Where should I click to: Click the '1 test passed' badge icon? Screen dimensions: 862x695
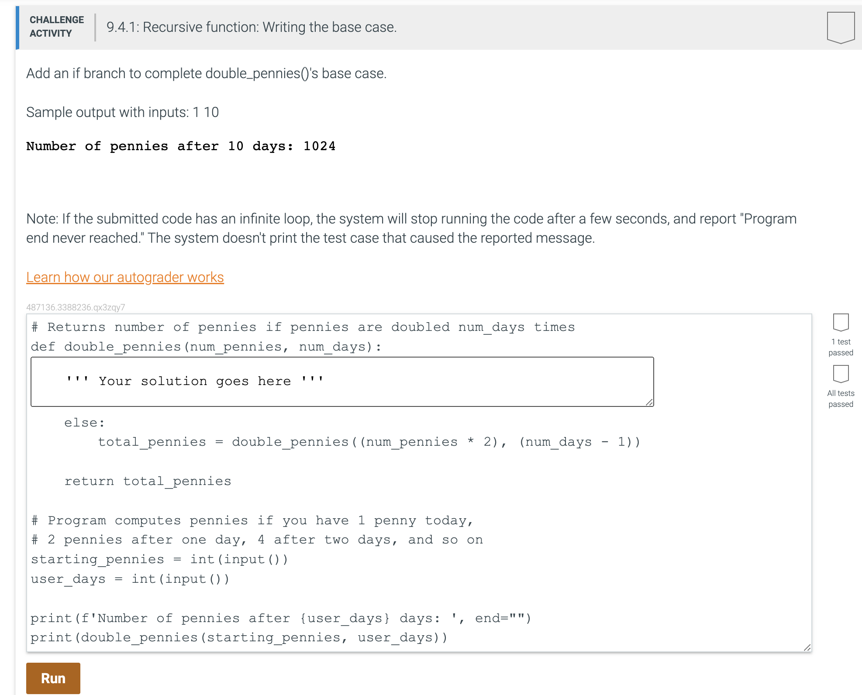pyautogui.click(x=840, y=322)
